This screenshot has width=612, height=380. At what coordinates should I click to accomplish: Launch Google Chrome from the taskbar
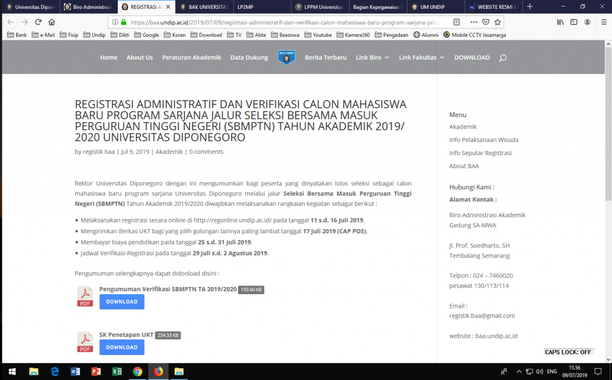pyautogui.click(x=137, y=371)
